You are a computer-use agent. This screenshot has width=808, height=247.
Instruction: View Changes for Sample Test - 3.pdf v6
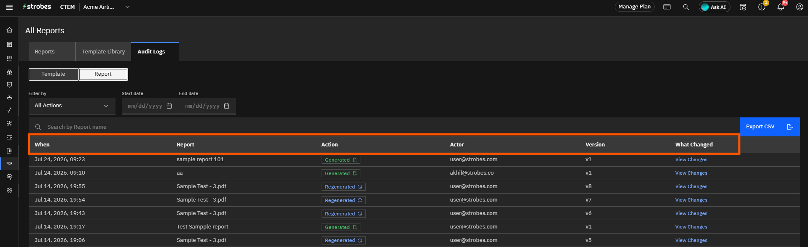pos(691,214)
